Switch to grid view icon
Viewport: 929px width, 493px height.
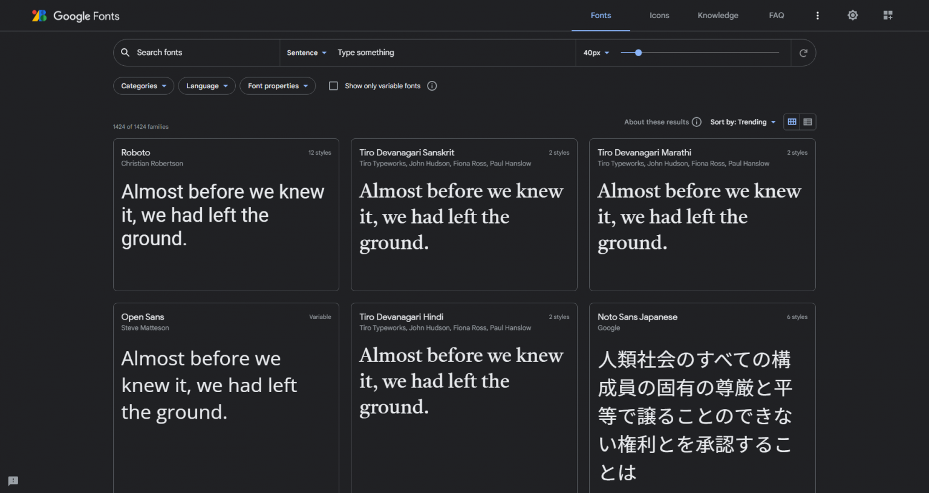coord(792,122)
